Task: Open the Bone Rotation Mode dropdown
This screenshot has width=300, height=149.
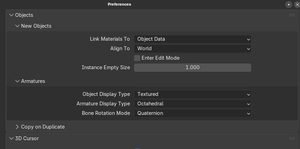Action: point(193,113)
